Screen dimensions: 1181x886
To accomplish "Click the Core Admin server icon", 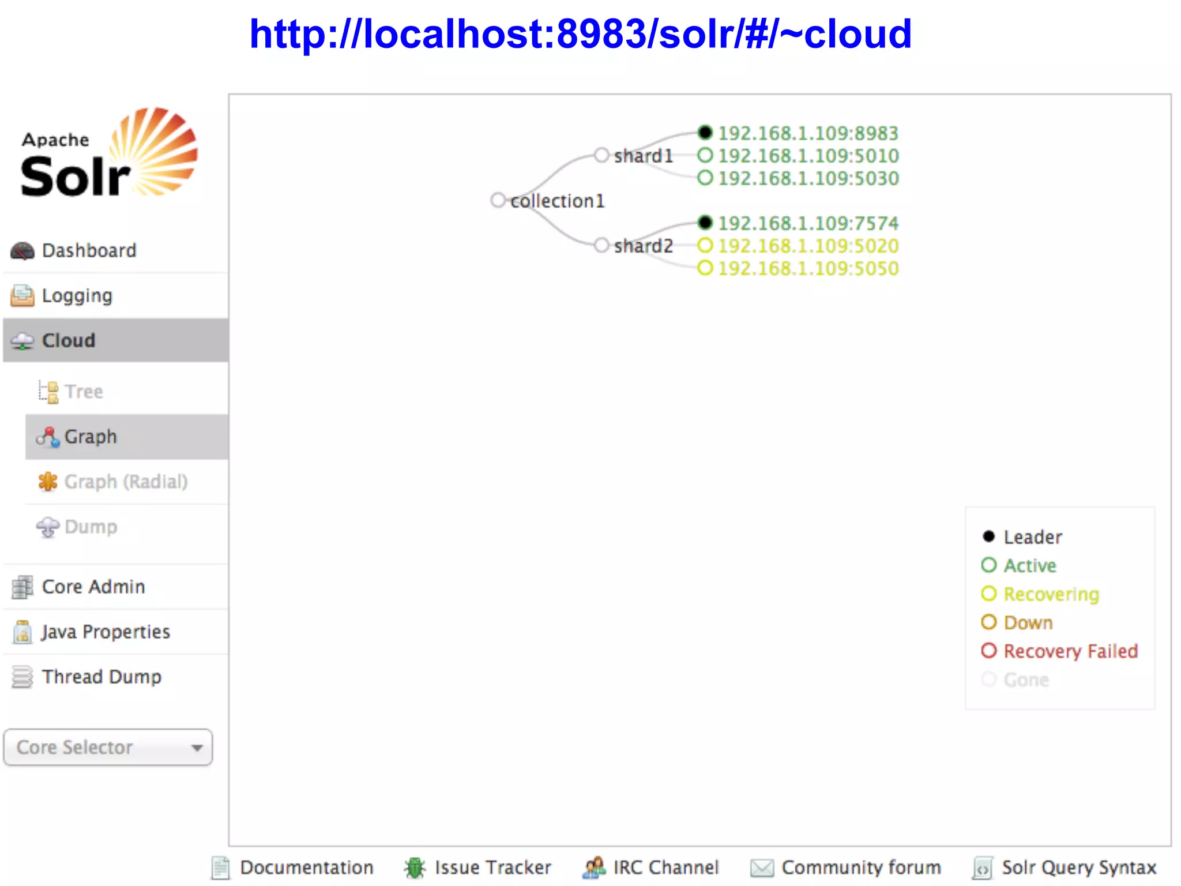I will pyautogui.click(x=22, y=587).
